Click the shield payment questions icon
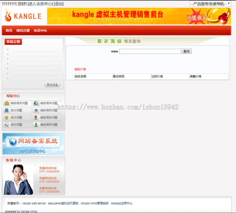Screen dimensions: 236x213 pyautogui.click(x=6, y=117)
